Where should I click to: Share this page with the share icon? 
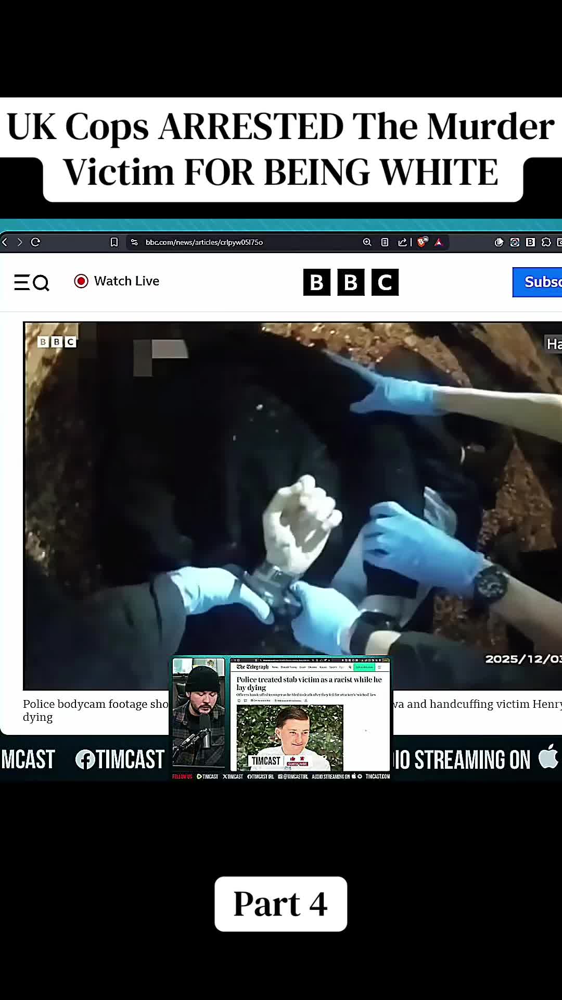coord(402,242)
